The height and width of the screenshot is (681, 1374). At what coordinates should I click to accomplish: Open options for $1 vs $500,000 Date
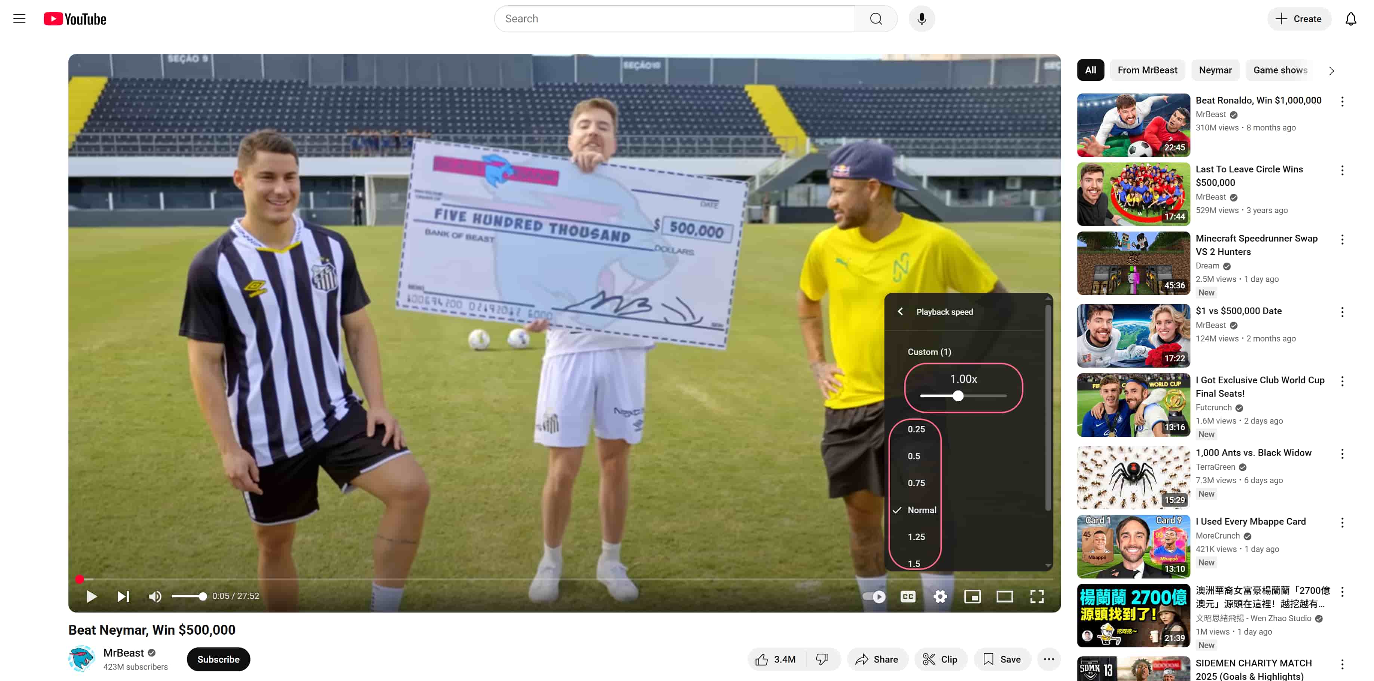point(1342,312)
